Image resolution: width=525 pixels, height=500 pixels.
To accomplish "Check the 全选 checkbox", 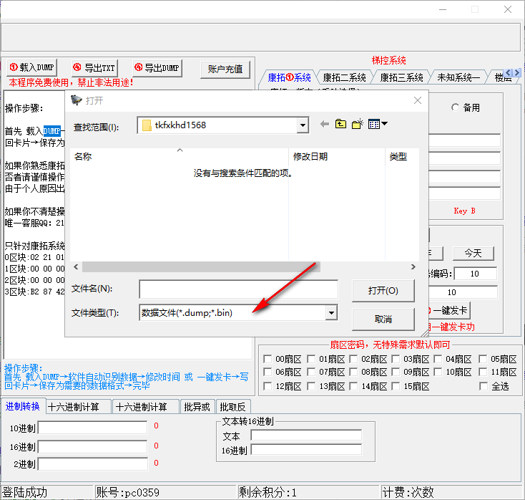I will point(483,386).
